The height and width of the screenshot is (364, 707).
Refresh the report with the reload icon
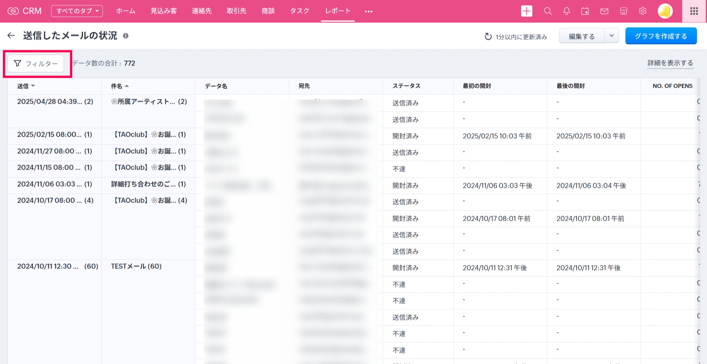pyautogui.click(x=488, y=37)
